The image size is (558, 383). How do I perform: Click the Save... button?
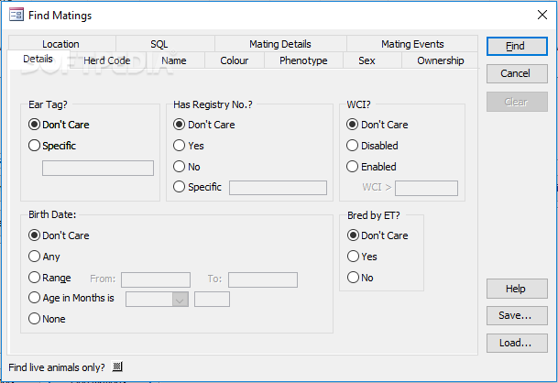517,315
